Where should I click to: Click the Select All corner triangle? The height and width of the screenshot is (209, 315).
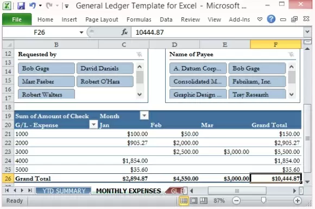click(8, 44)
